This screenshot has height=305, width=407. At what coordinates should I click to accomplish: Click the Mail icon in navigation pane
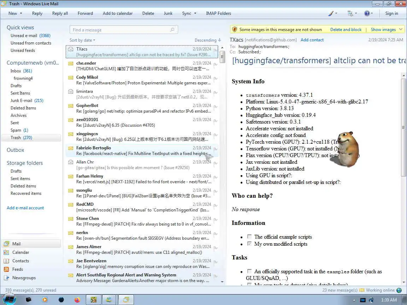6,244
